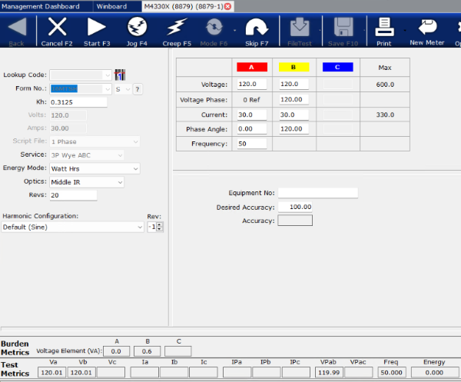Screen dimensions: 461x382
Task: Switch to the Winboard tab
Action: 111,5
